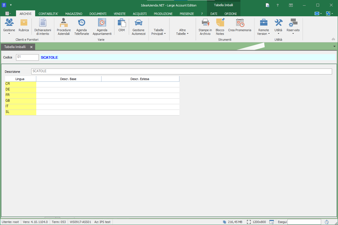The image size is (338, 225).
Task: Click the IdeaAzienda app icon in title bar
Action: coord(4,5)
